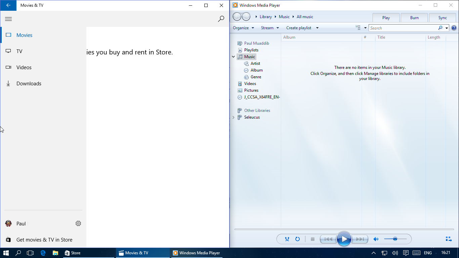
Task: Click Create playlist button
Action: pyautogui.click(x=299, y=28)
